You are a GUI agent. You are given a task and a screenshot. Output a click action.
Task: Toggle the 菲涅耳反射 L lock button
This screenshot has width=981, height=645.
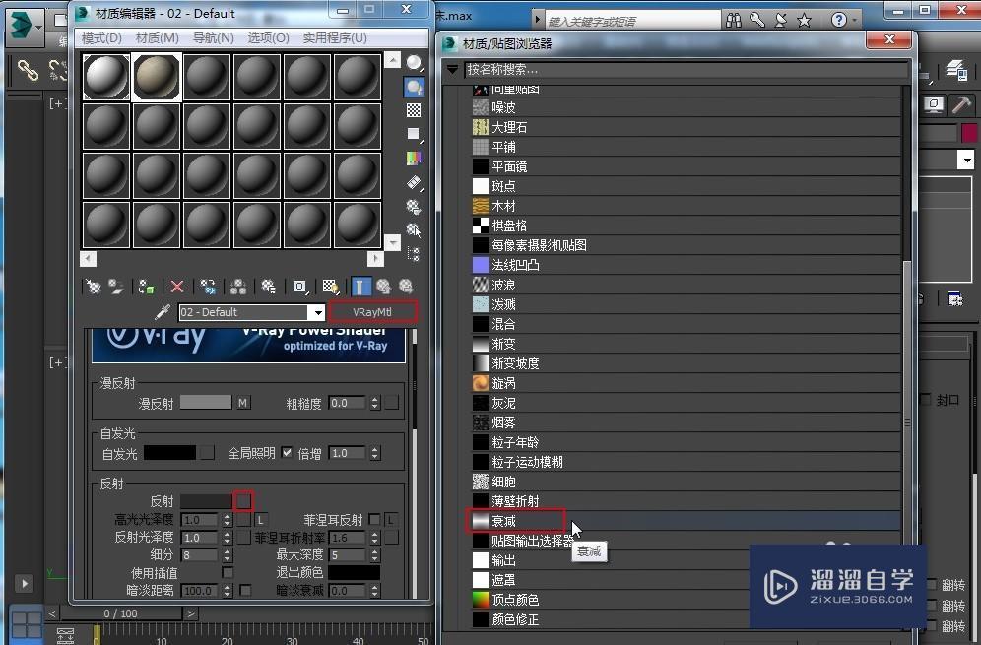pyautogui.click(x=391, y=519)
